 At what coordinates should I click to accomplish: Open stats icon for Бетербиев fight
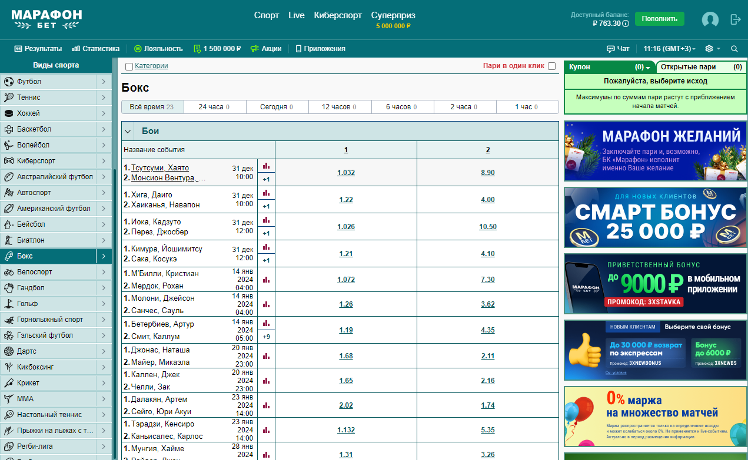[x=266, y=324]
